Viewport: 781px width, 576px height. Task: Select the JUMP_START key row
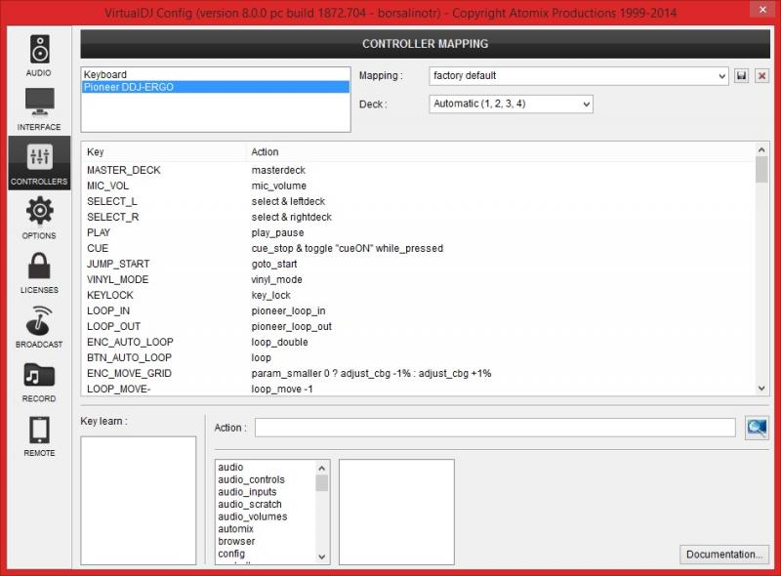[419, 264]
